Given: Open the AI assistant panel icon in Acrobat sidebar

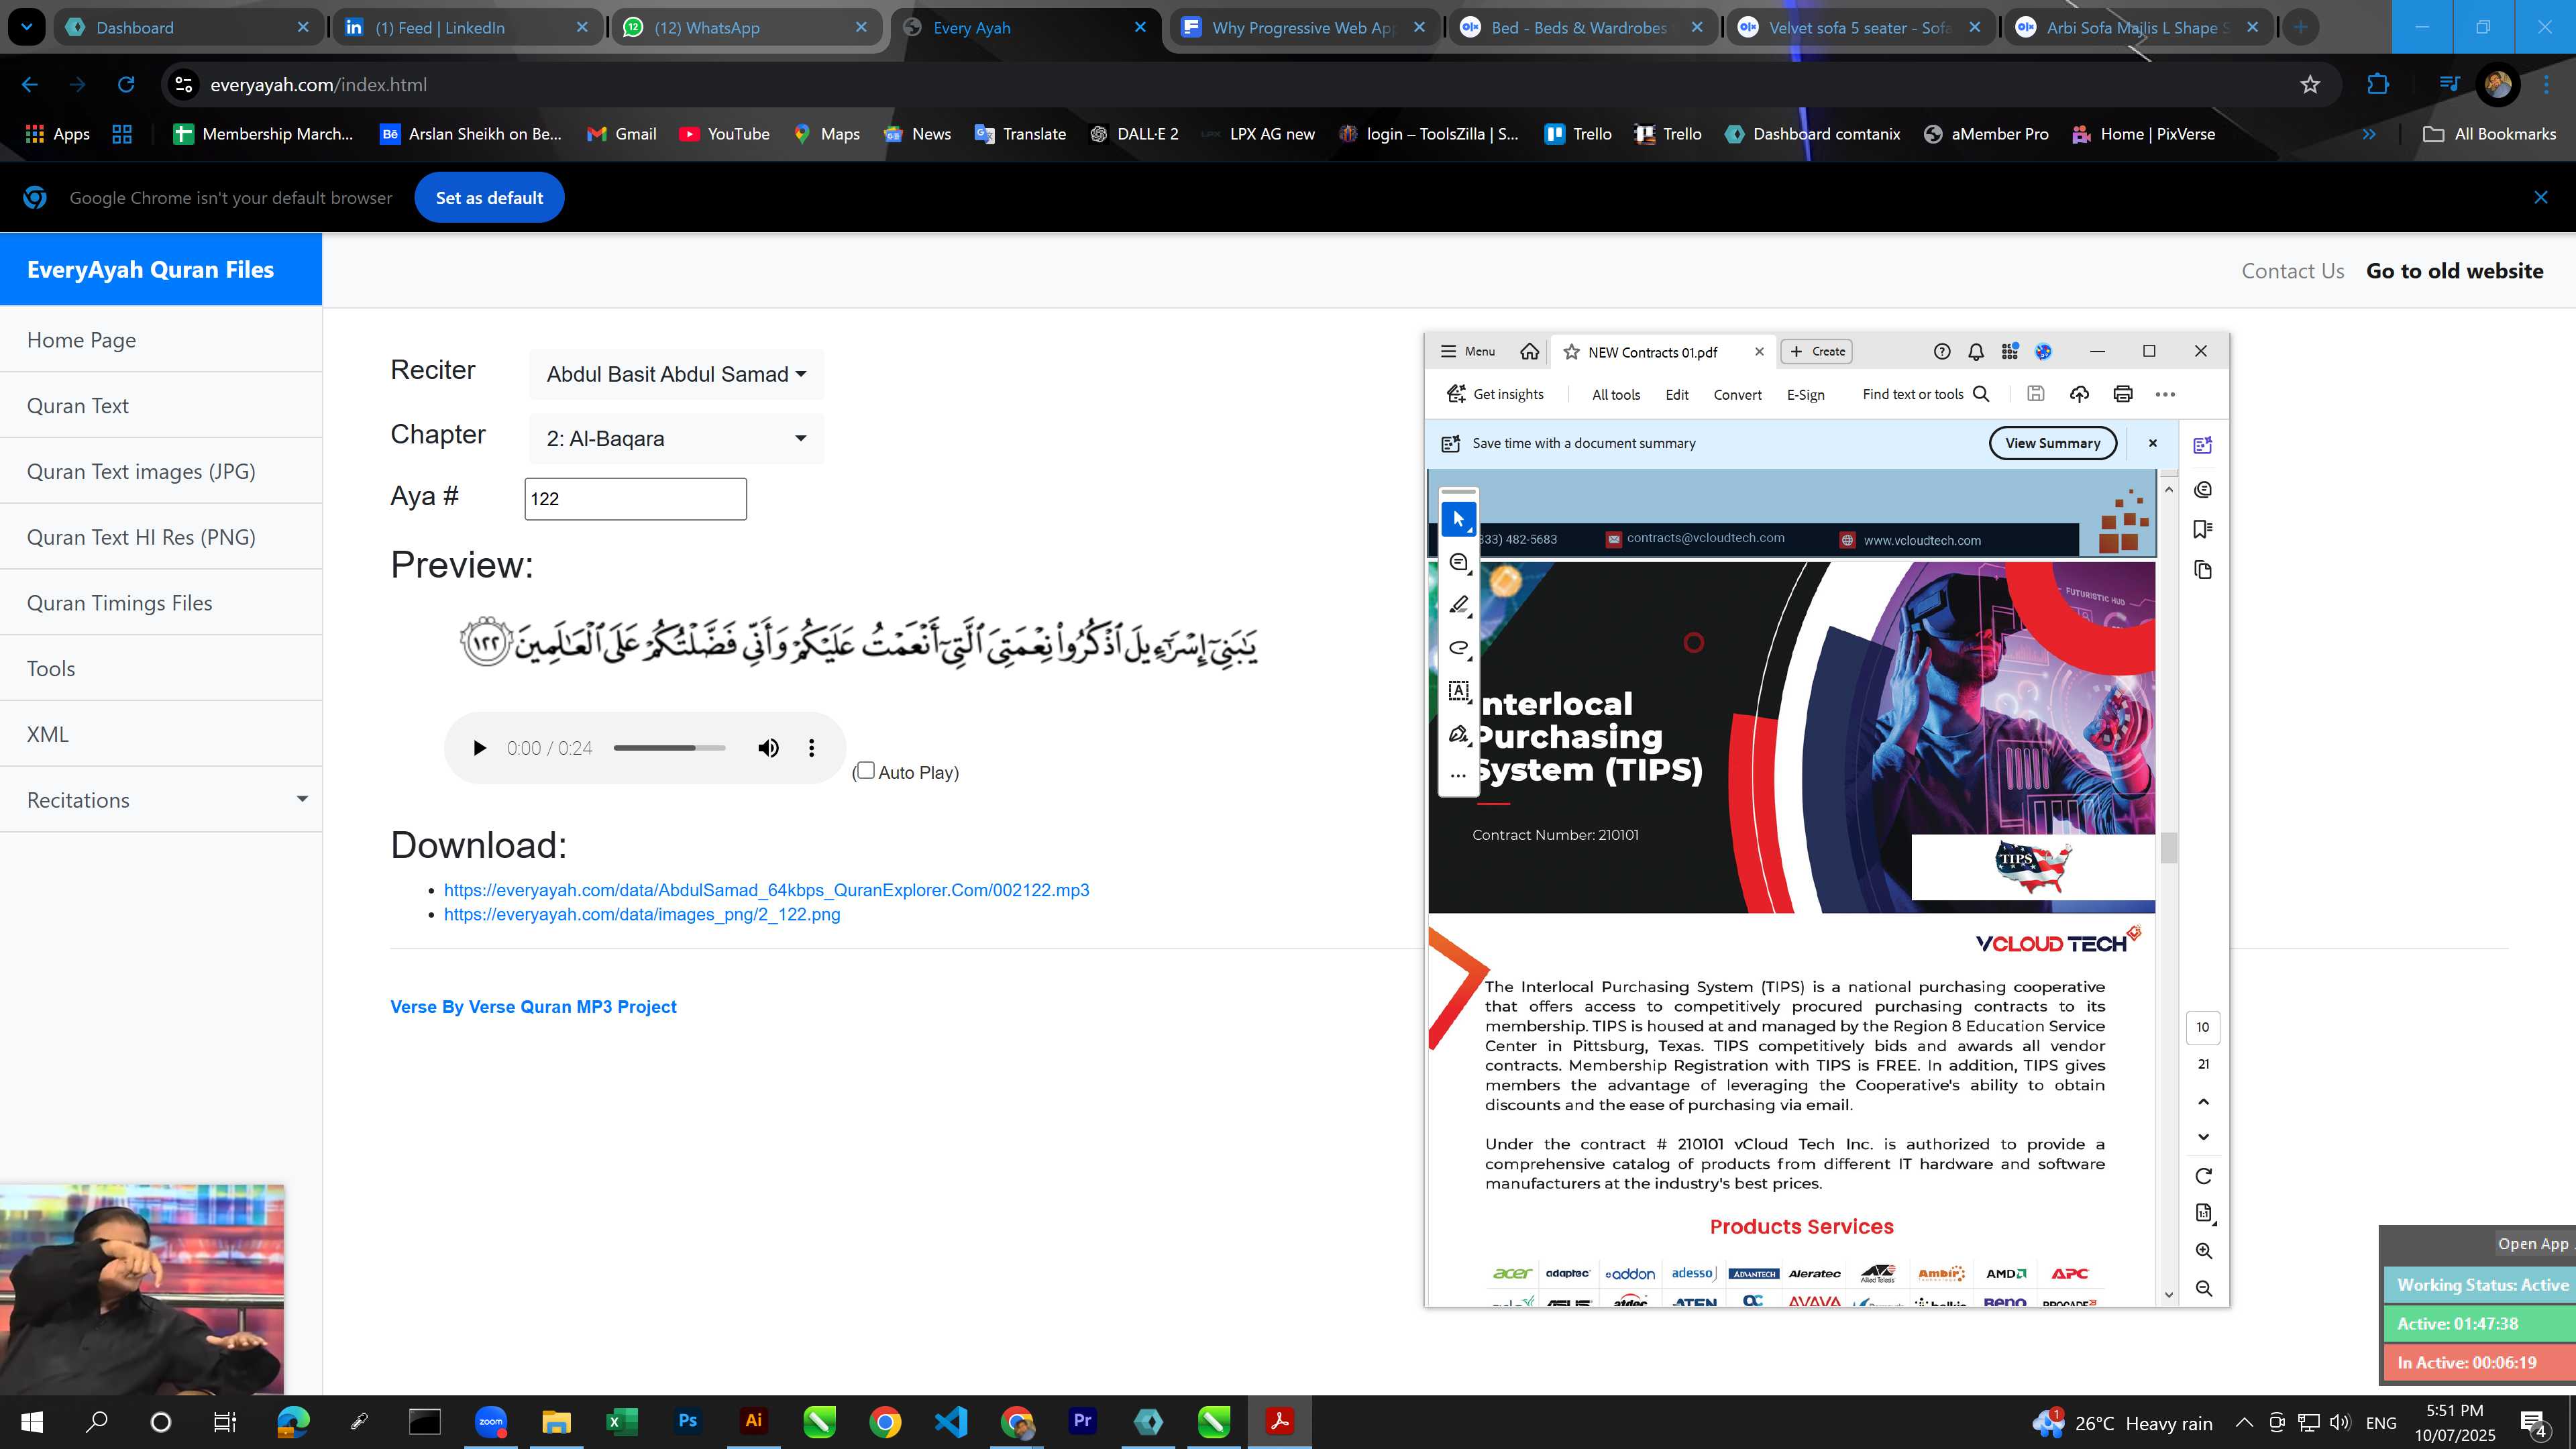Looking at the screenshot, I should pyautogui.click(x=2203, y=445).
